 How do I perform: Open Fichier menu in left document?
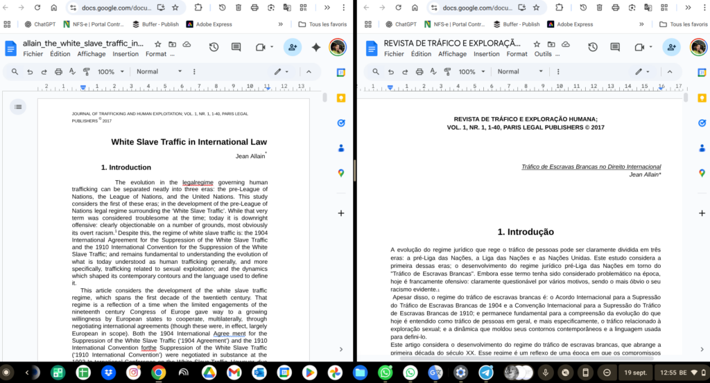tap(33, 54)
